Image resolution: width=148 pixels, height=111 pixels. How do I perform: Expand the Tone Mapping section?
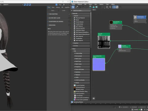(x=48, y=14)
